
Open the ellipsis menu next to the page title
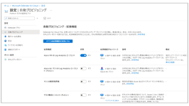click(x=51, y=10)
